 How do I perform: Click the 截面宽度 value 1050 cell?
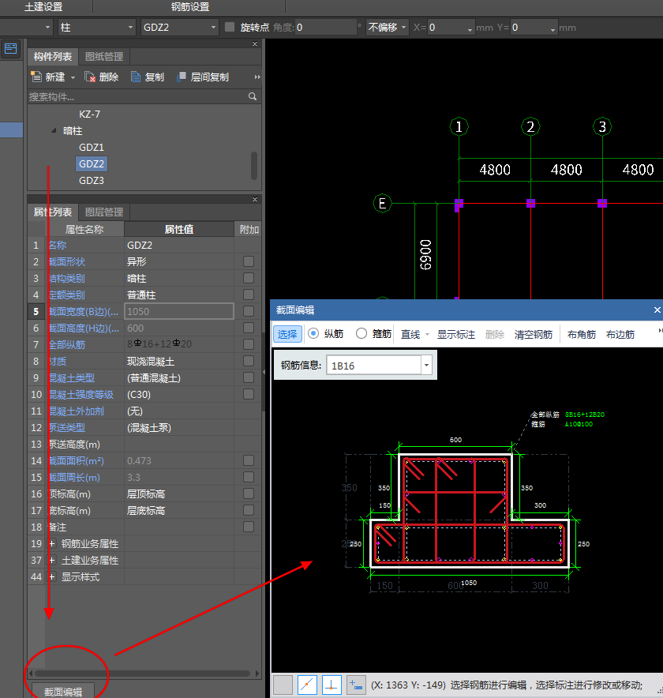click(179, 311)
